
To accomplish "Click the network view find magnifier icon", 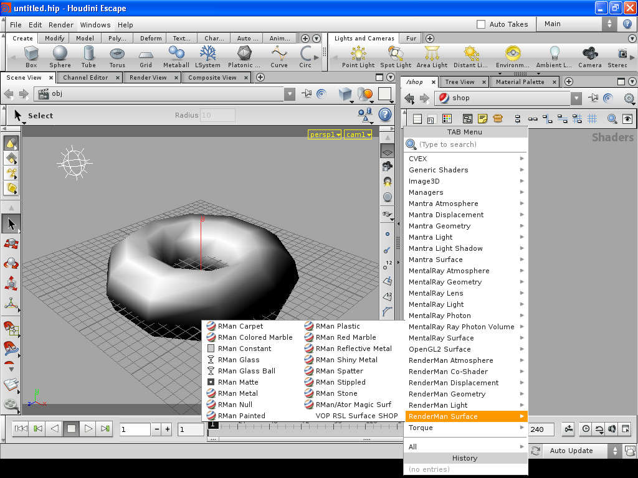I will tap(612, 119).
